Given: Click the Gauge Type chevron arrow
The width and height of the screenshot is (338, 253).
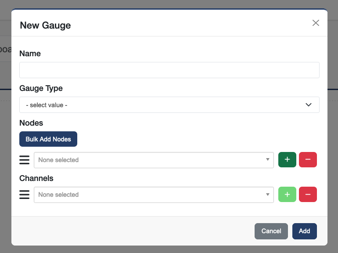Looking at the screenshot, I should [x=309, y=105].
